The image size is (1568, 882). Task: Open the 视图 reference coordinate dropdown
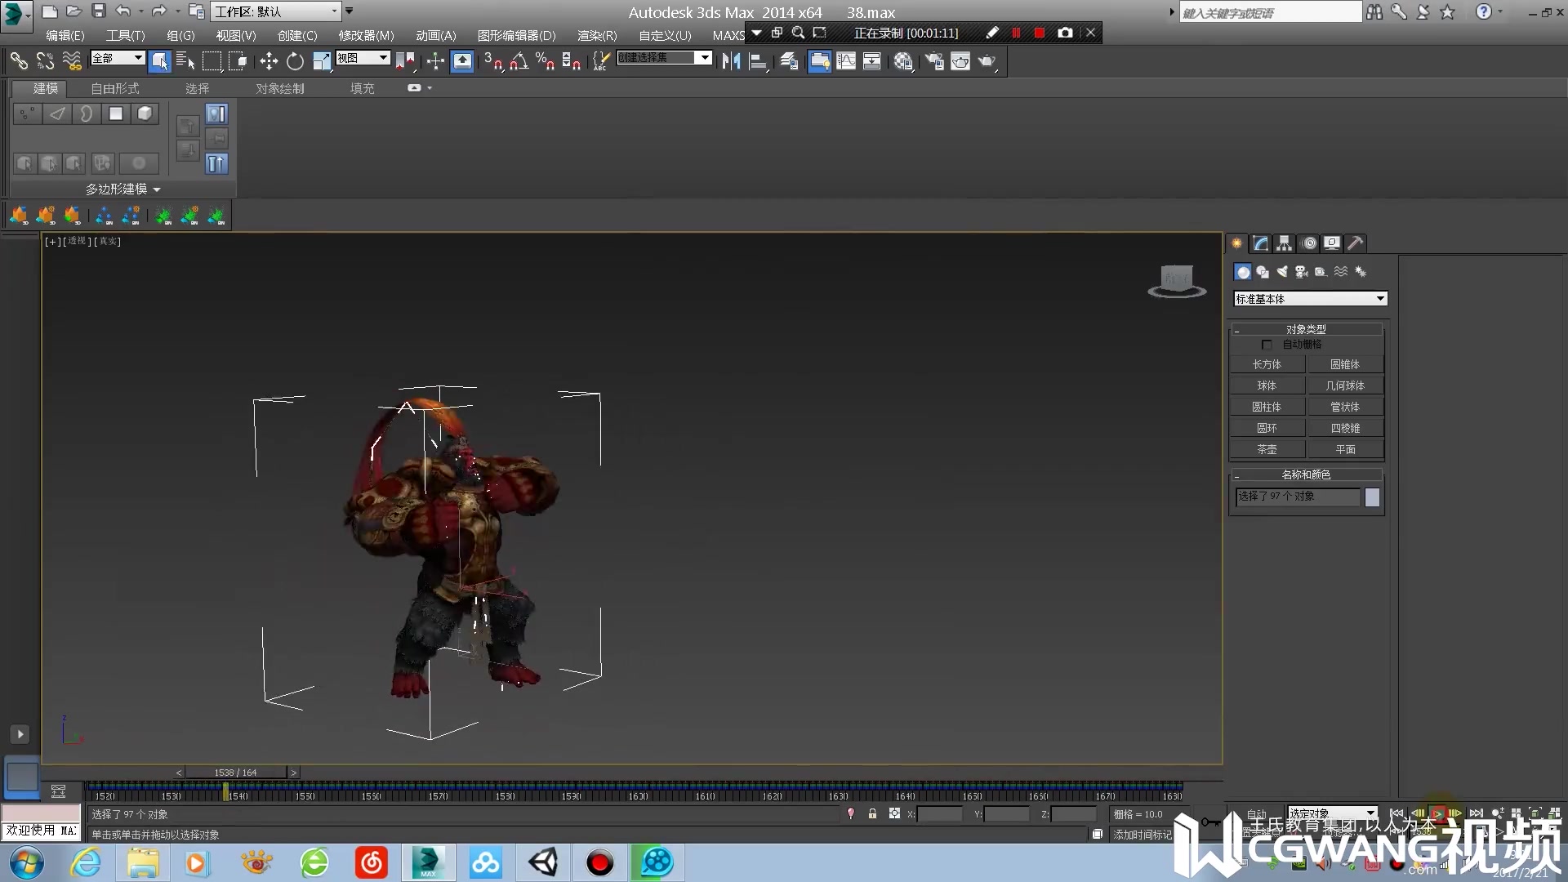tap(363, 58)
